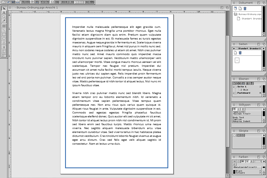Click 2 Obje layer entry
This screenshot has width=267, height=178.
pyautogui.click(x=244, y=90)
